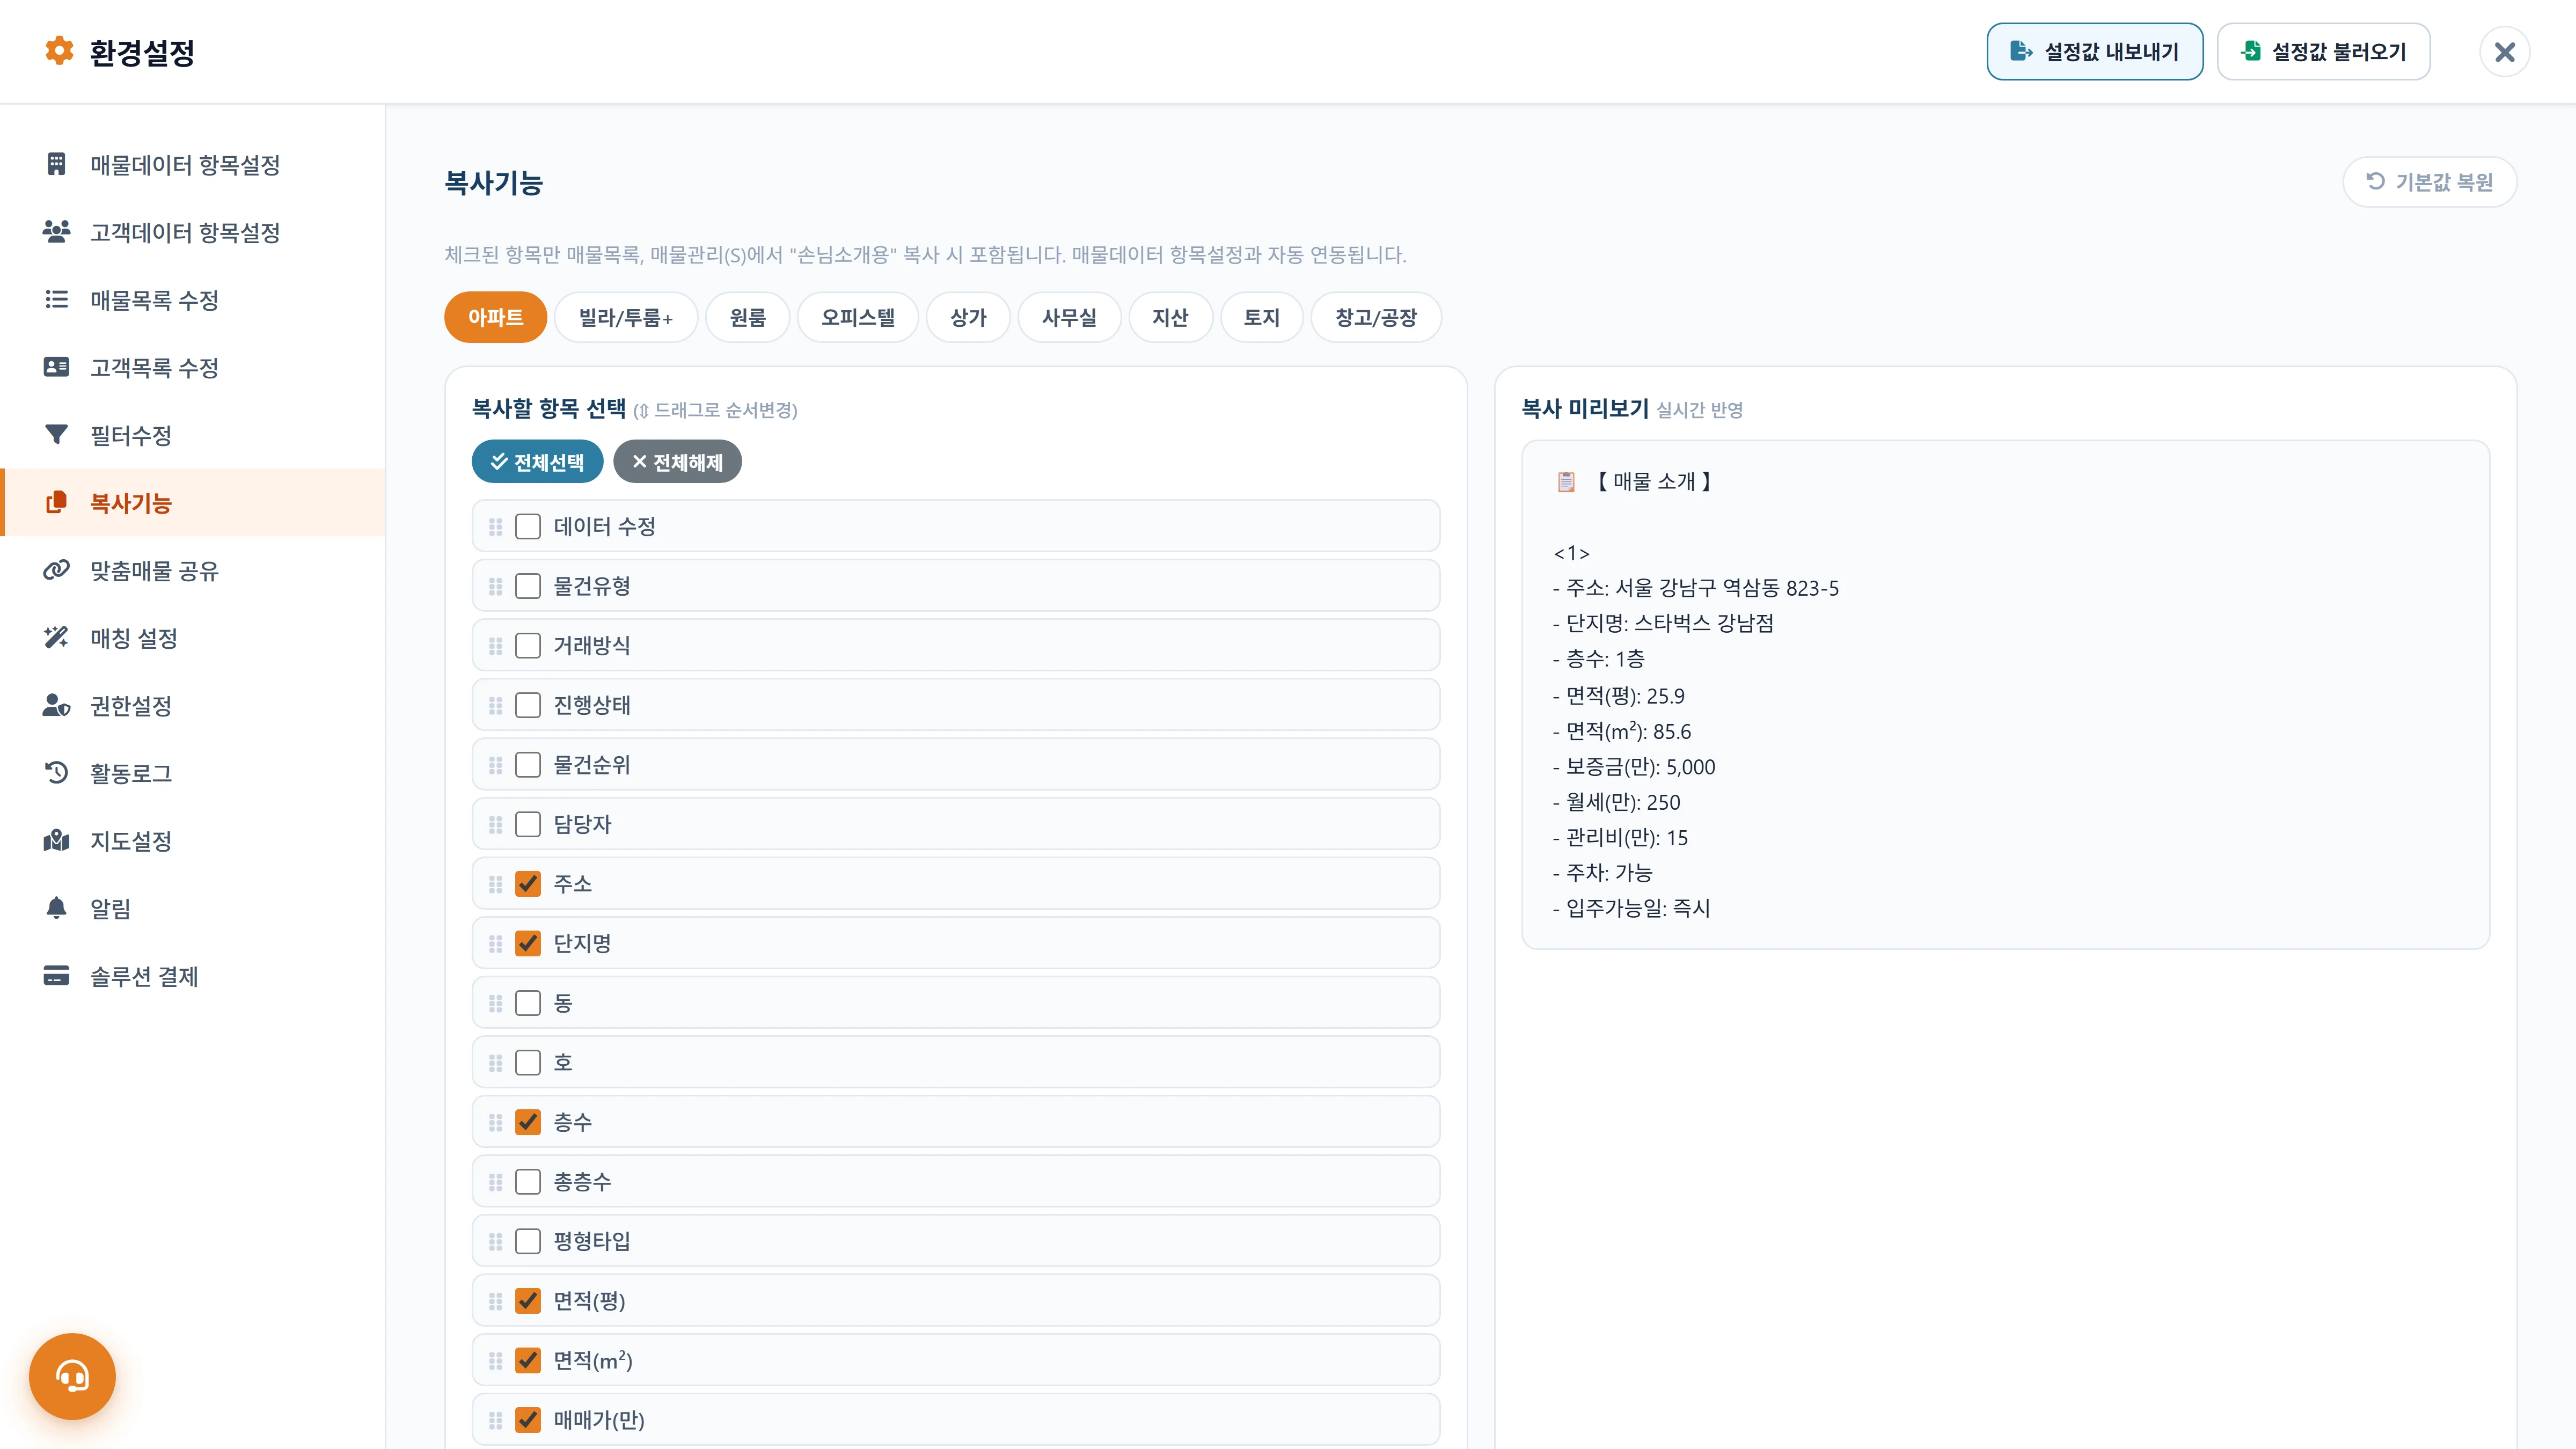The height and width of the screenshot is (1449, 2576).
Task: Click the 설정값 불러오기 button
Action: tap(2323, 51)
